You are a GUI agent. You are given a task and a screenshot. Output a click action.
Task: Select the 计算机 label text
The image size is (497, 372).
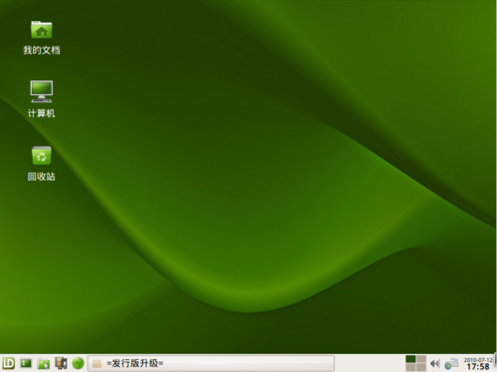[x=42, y=113]
